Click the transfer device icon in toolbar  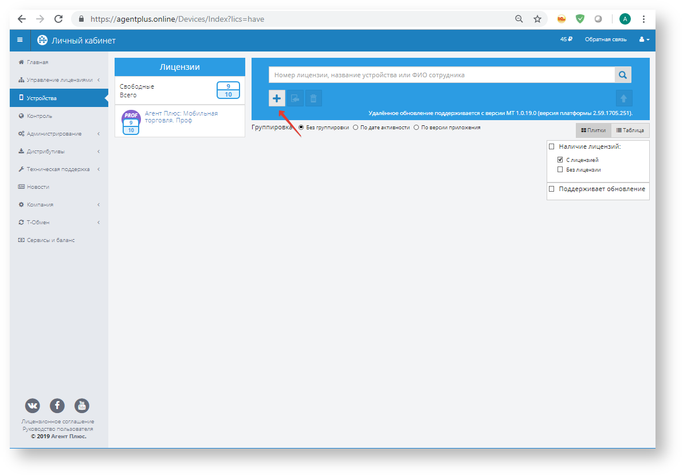click(295, 98)
